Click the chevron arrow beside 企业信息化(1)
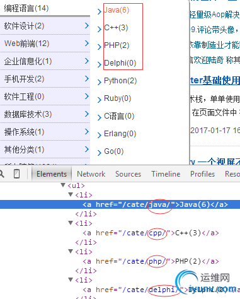Screen dimensions: 240x299 pyautogui.click(x=87, y=61)
